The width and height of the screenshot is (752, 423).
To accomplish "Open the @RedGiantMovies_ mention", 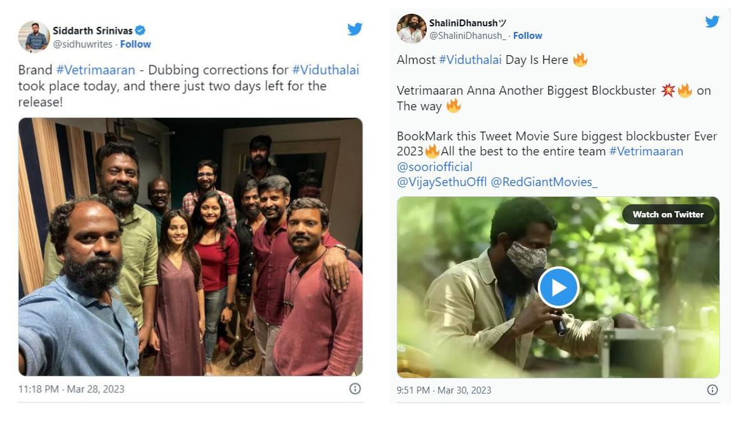I will coord(544,182).
